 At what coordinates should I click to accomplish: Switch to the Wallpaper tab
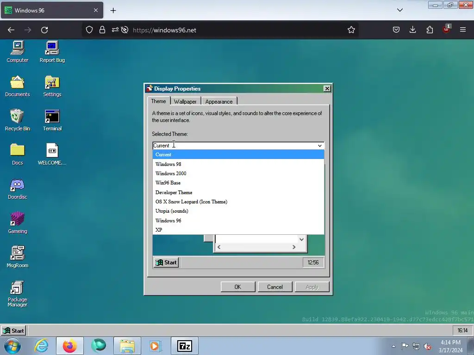pyautogui.click(x=185, y=101)
